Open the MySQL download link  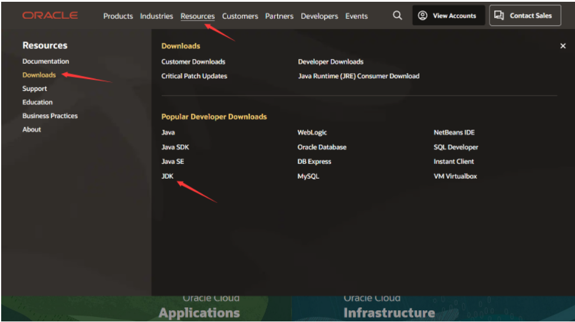pyautogui.click(x=308, y=176)
